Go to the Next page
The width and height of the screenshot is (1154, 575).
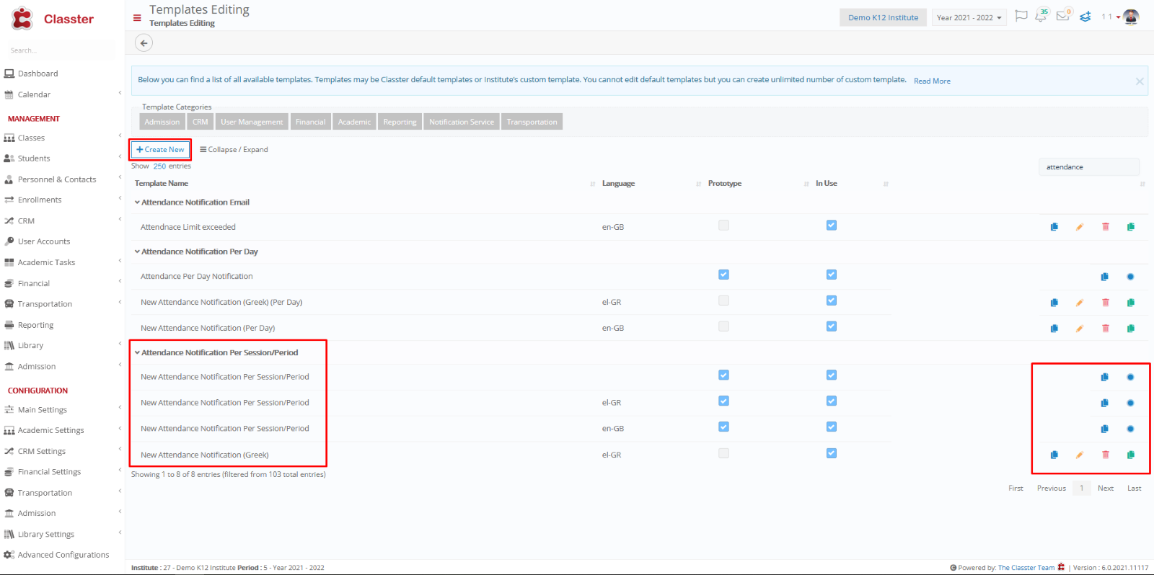(x=1106, y=489)
